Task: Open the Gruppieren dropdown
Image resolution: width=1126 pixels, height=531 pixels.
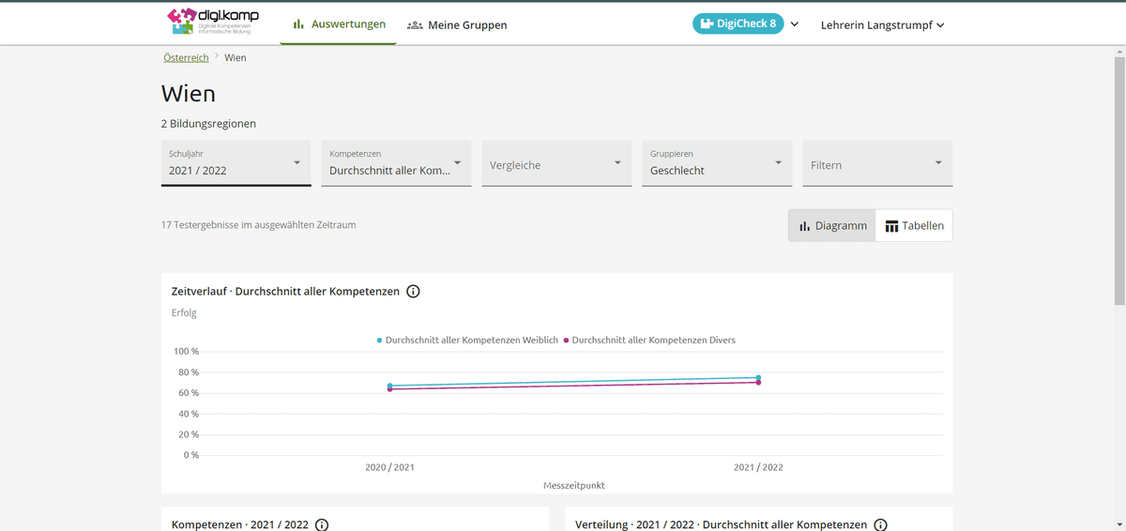Action: coord(717,163)
